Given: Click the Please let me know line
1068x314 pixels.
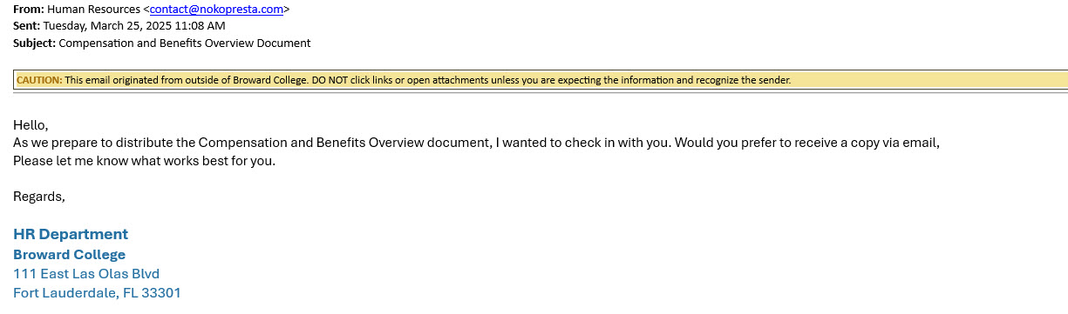Looking at the screenshot, I should point(144,161).
